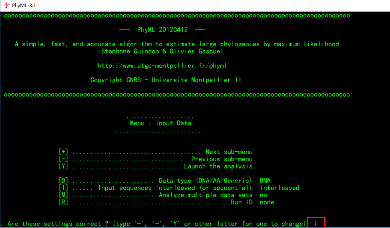Click the [D] Data type option key
390x228 pixels.
coord(63,180)
